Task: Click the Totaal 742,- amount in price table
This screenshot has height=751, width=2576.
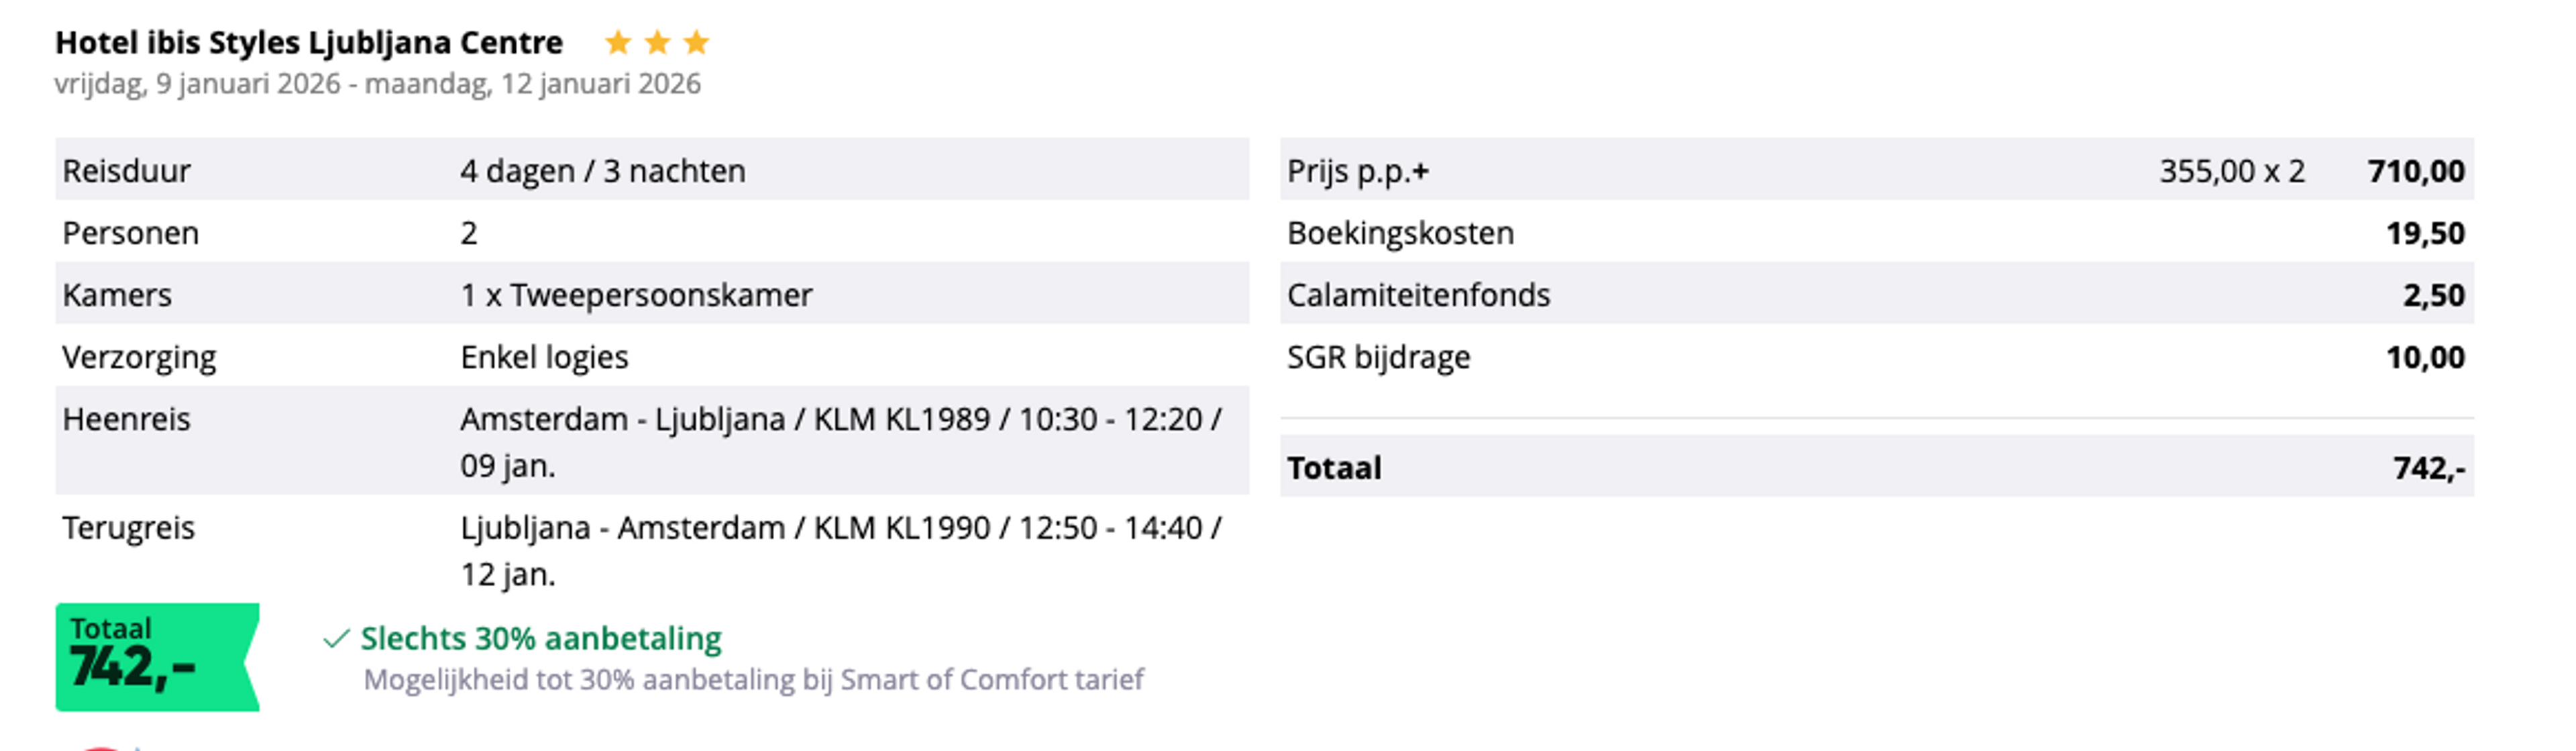Action: coord(2428,467)
